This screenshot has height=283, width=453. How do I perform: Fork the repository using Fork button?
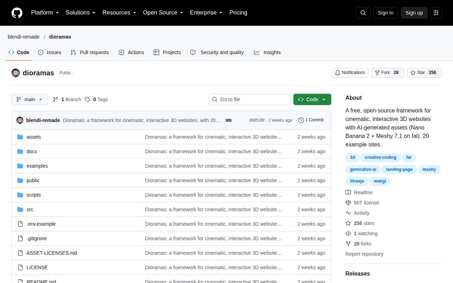point(388,73)
